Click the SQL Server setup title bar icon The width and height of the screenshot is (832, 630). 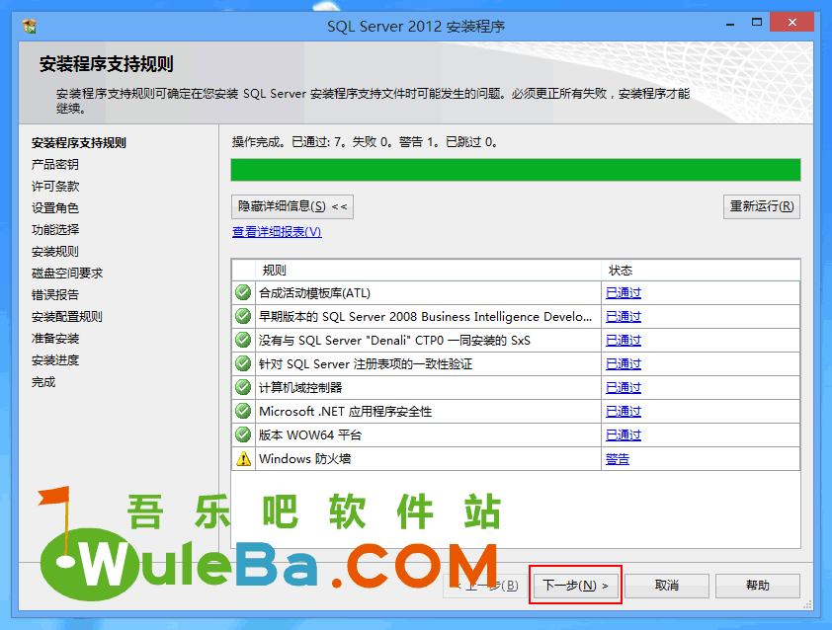[x=30, y=26]
